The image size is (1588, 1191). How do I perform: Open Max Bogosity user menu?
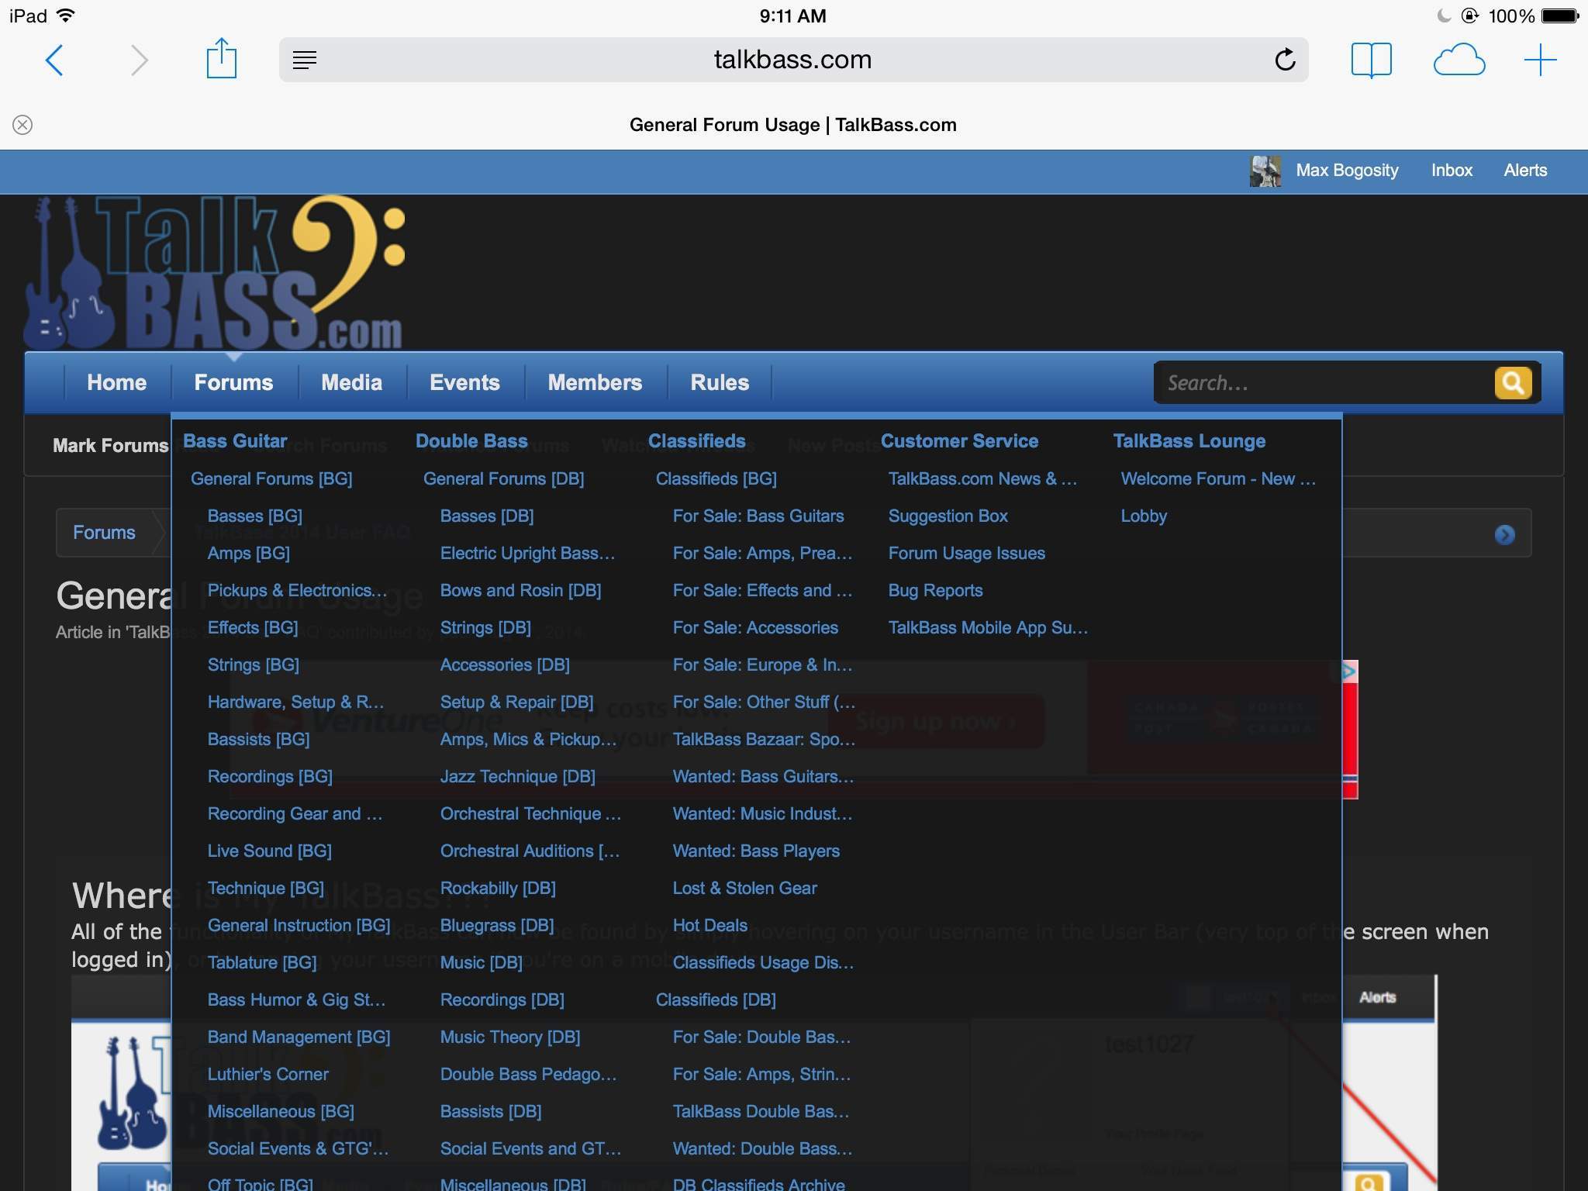(x=1347, y=171)
